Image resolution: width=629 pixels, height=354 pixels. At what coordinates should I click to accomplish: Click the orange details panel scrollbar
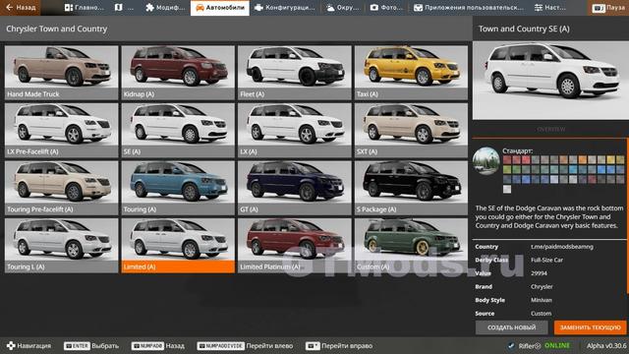(x=627, y=216)
